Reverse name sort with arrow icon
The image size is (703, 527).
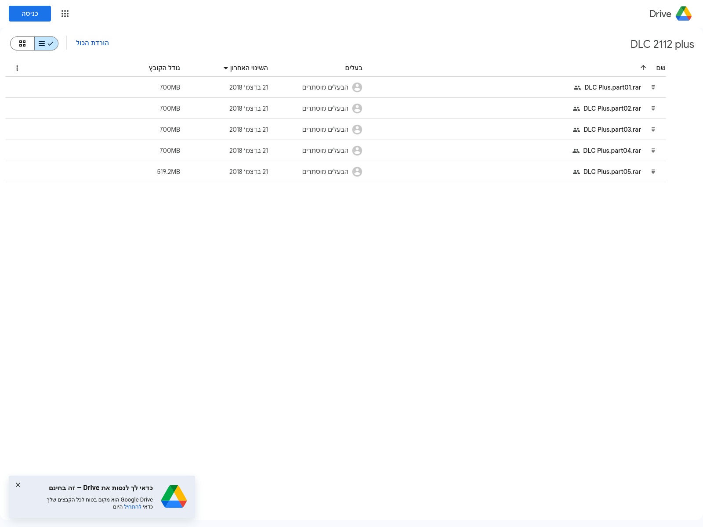pyautogui.click(x=643, y=68)
